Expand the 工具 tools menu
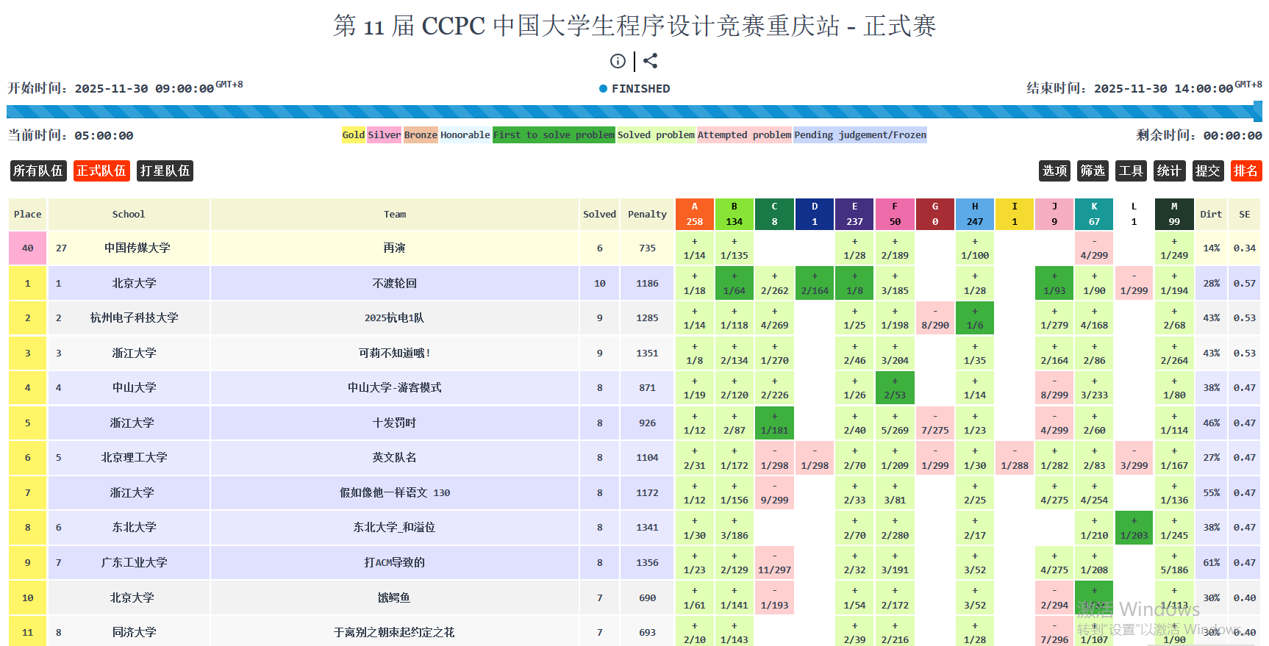Screen dimensions: 1269x646 [1131, 171]
